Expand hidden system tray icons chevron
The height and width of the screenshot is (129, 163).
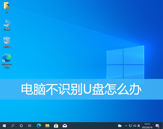126,126
